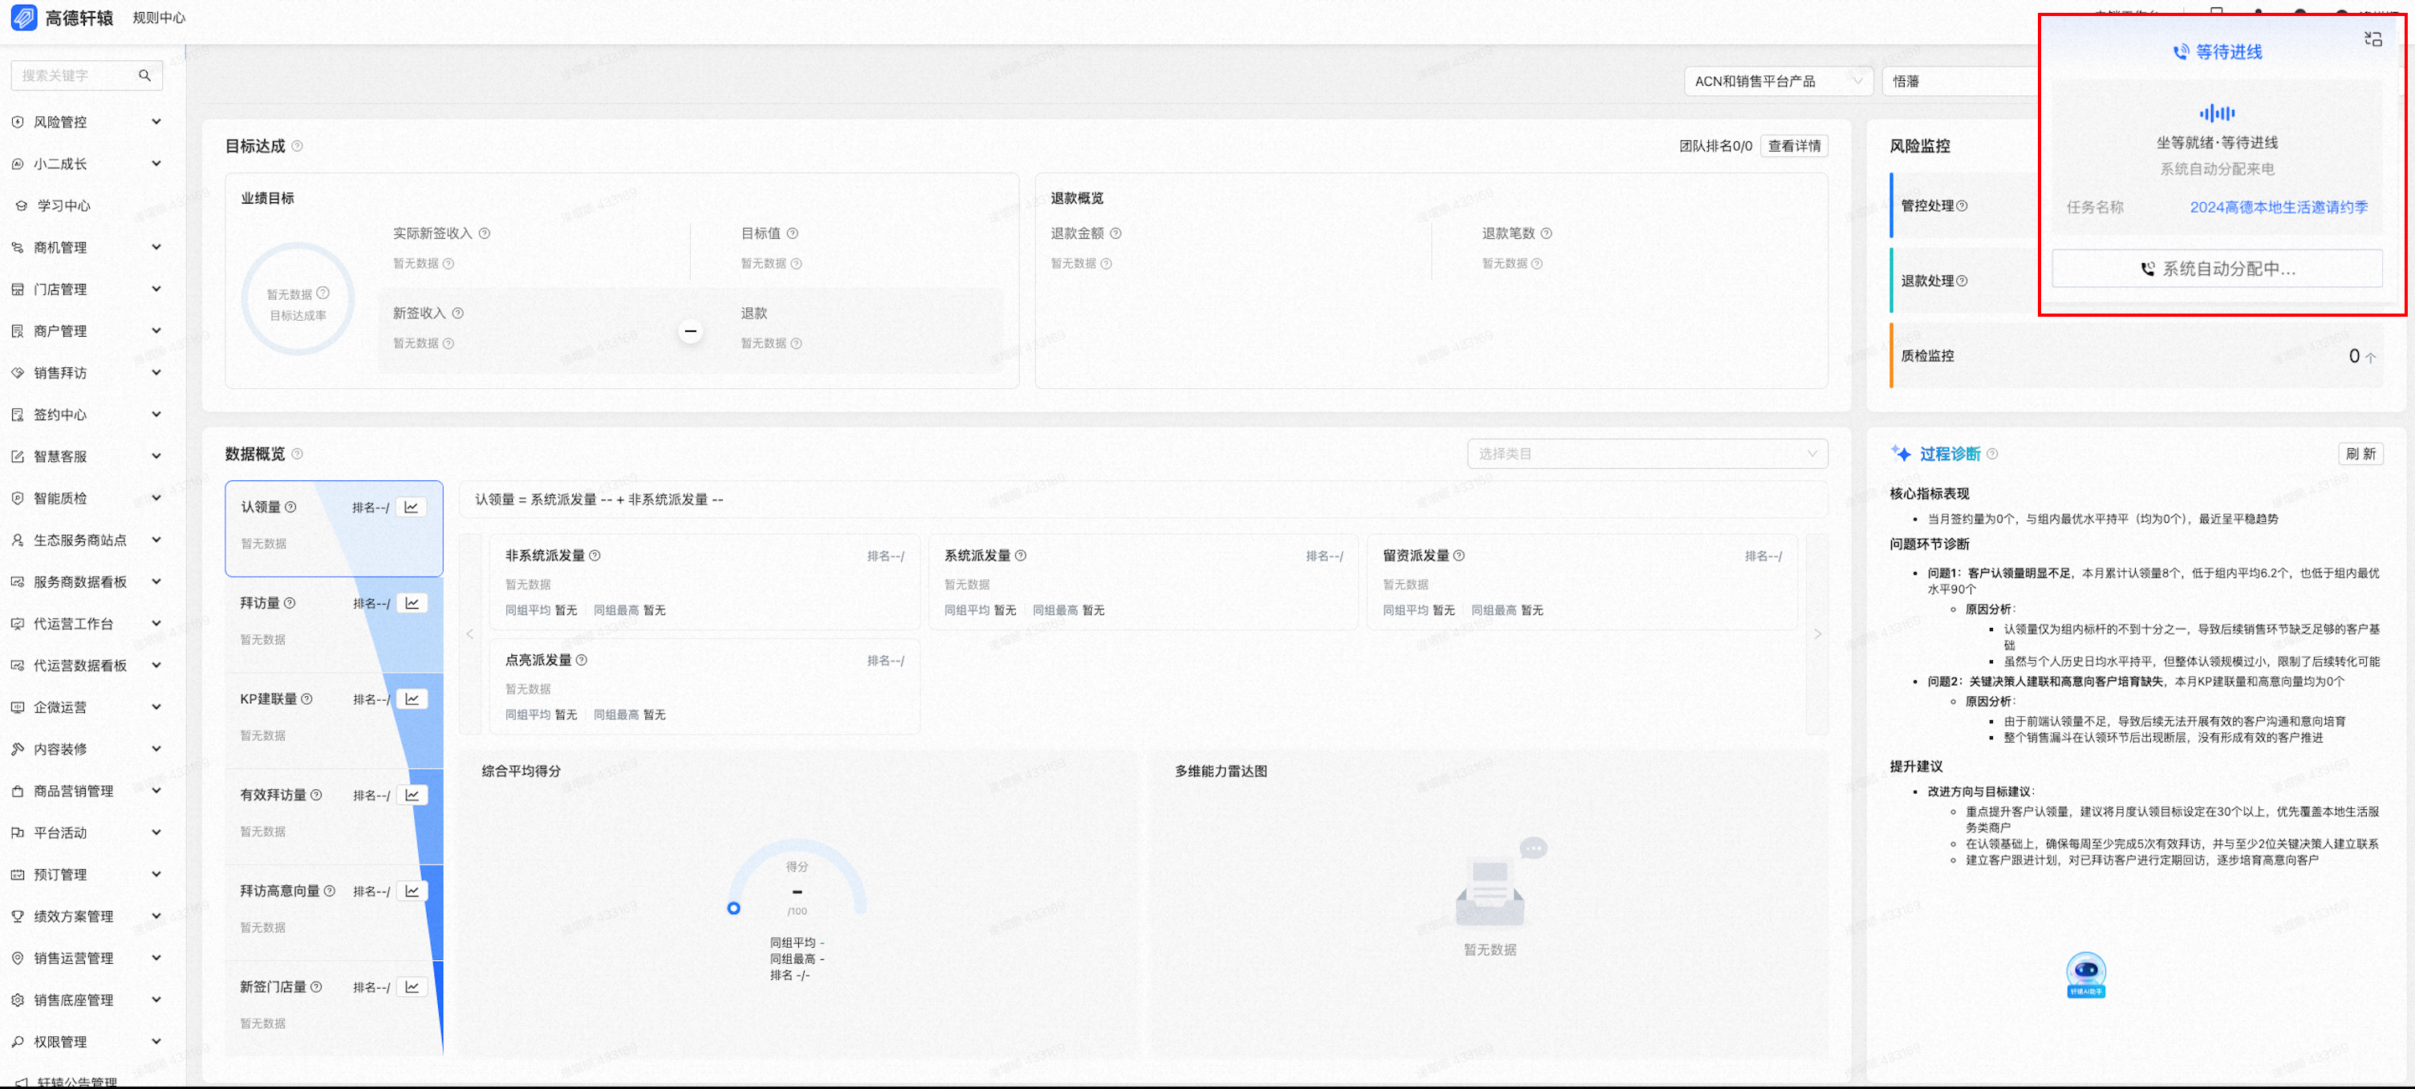Click the 高德轩辕 logo icon
The image size is (2415, 1089).
tap(23, 18)
